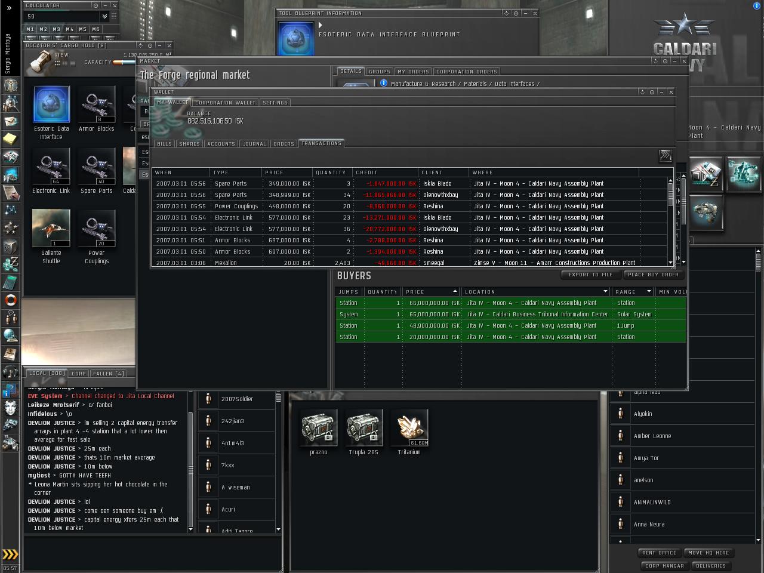
Task: Open the lifebuoy help icon in sidebar
Action: pyautogui.click(x=10, y=300)
